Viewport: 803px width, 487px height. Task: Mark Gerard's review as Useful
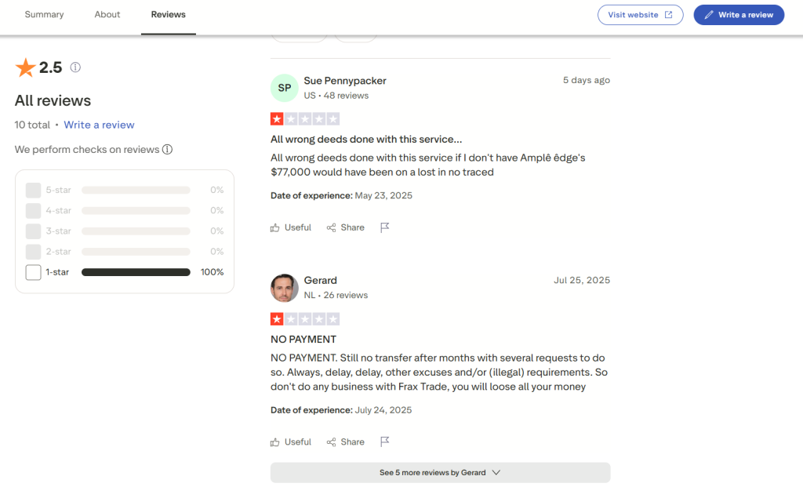(x=290, y=442)
